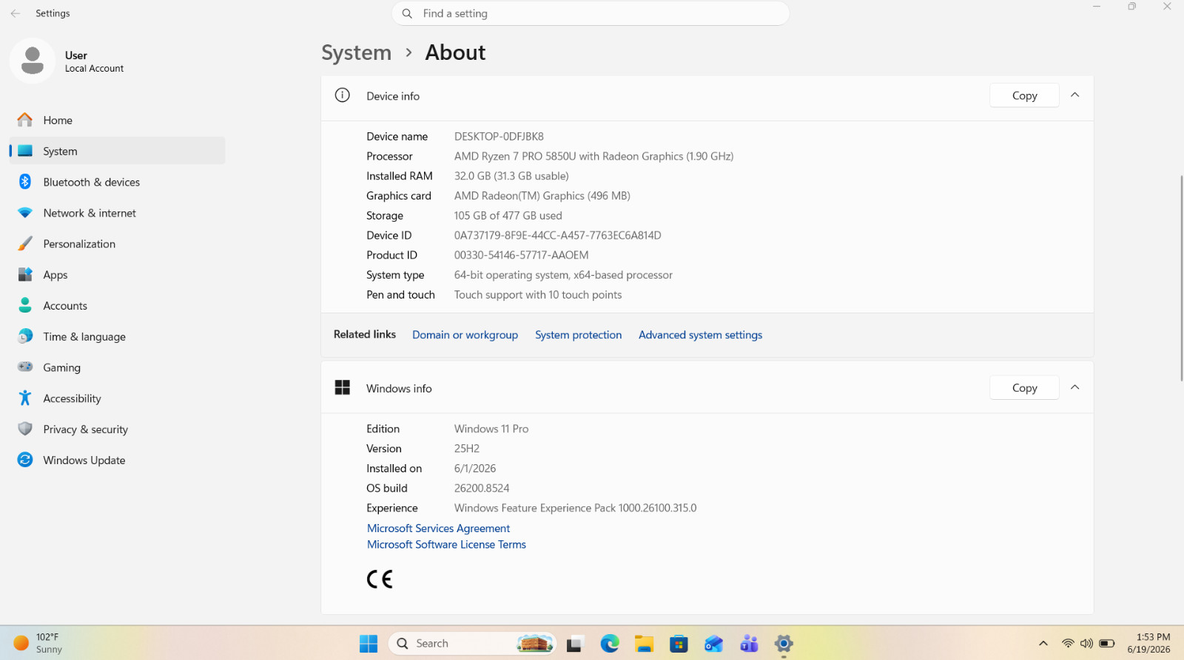Click Settings gear icon in taskbar

pyautogui.click(x=784, y=644)
